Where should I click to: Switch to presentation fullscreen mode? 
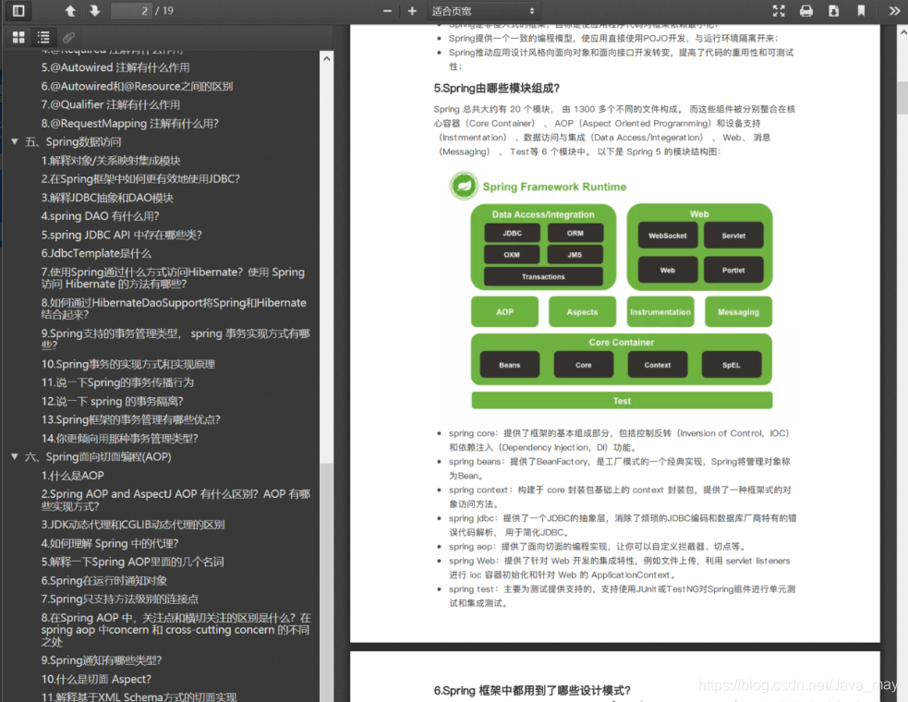(779, 10)
